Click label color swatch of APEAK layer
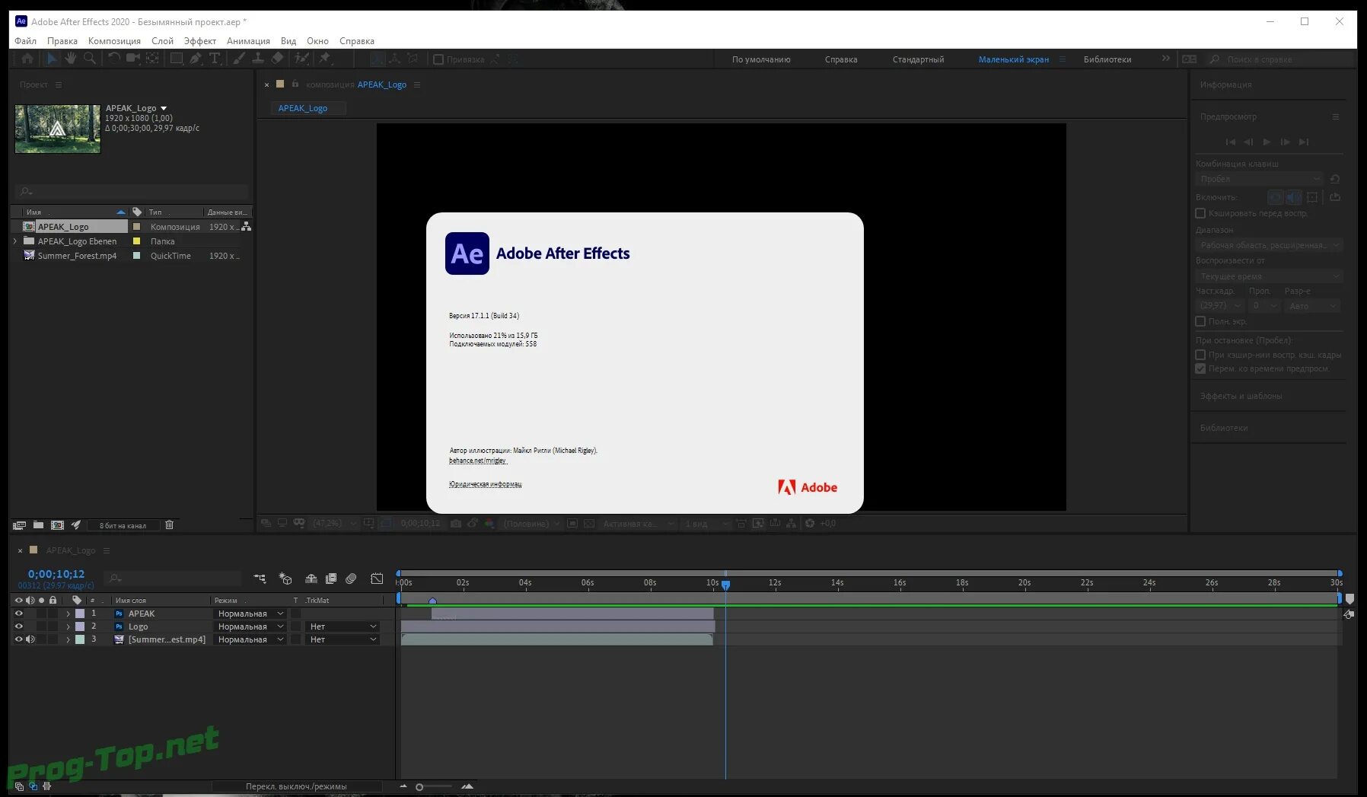Image resolution: width=1367 pixels, height=797 pixels. click(x=80, y=614)
